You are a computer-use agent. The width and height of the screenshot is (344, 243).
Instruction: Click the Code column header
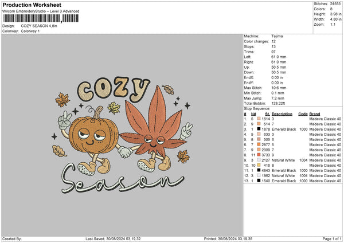coord(303,114)
